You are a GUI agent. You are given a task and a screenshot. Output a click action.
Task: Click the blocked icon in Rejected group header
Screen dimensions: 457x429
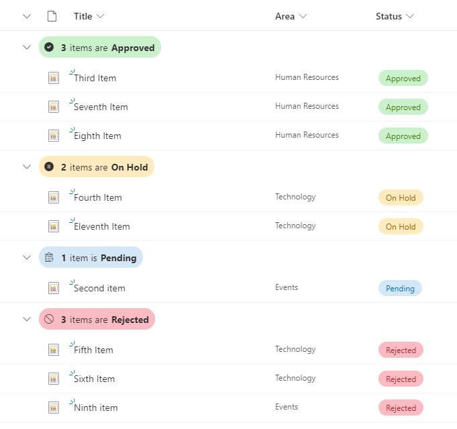(49, 319)
